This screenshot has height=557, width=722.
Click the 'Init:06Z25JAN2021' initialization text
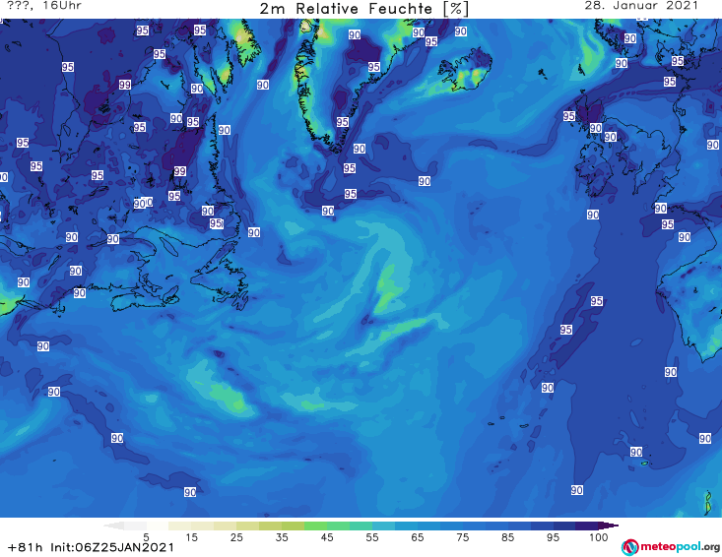tap(112, 547)
